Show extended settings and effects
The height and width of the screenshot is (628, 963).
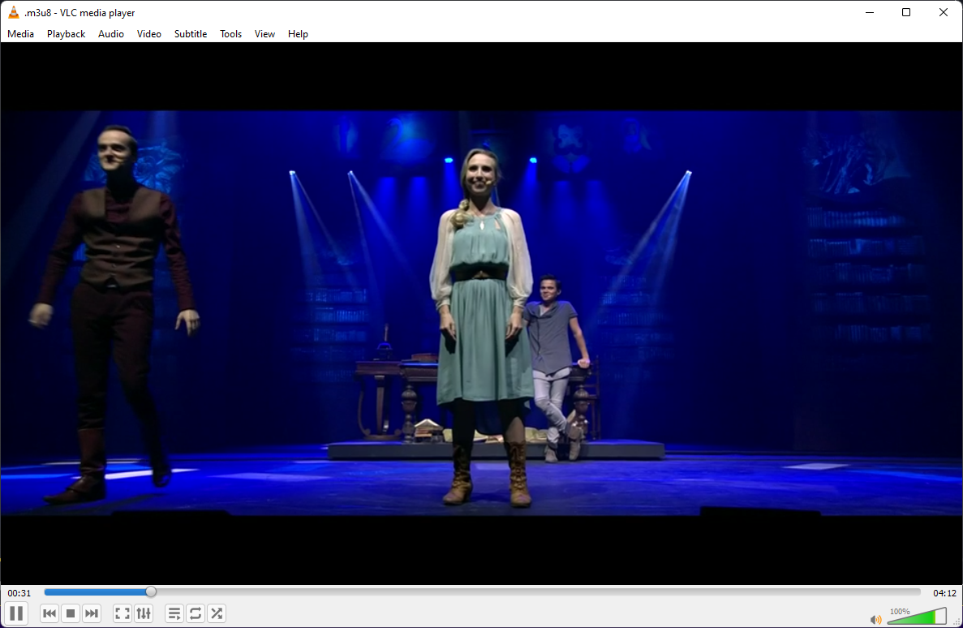144,613
